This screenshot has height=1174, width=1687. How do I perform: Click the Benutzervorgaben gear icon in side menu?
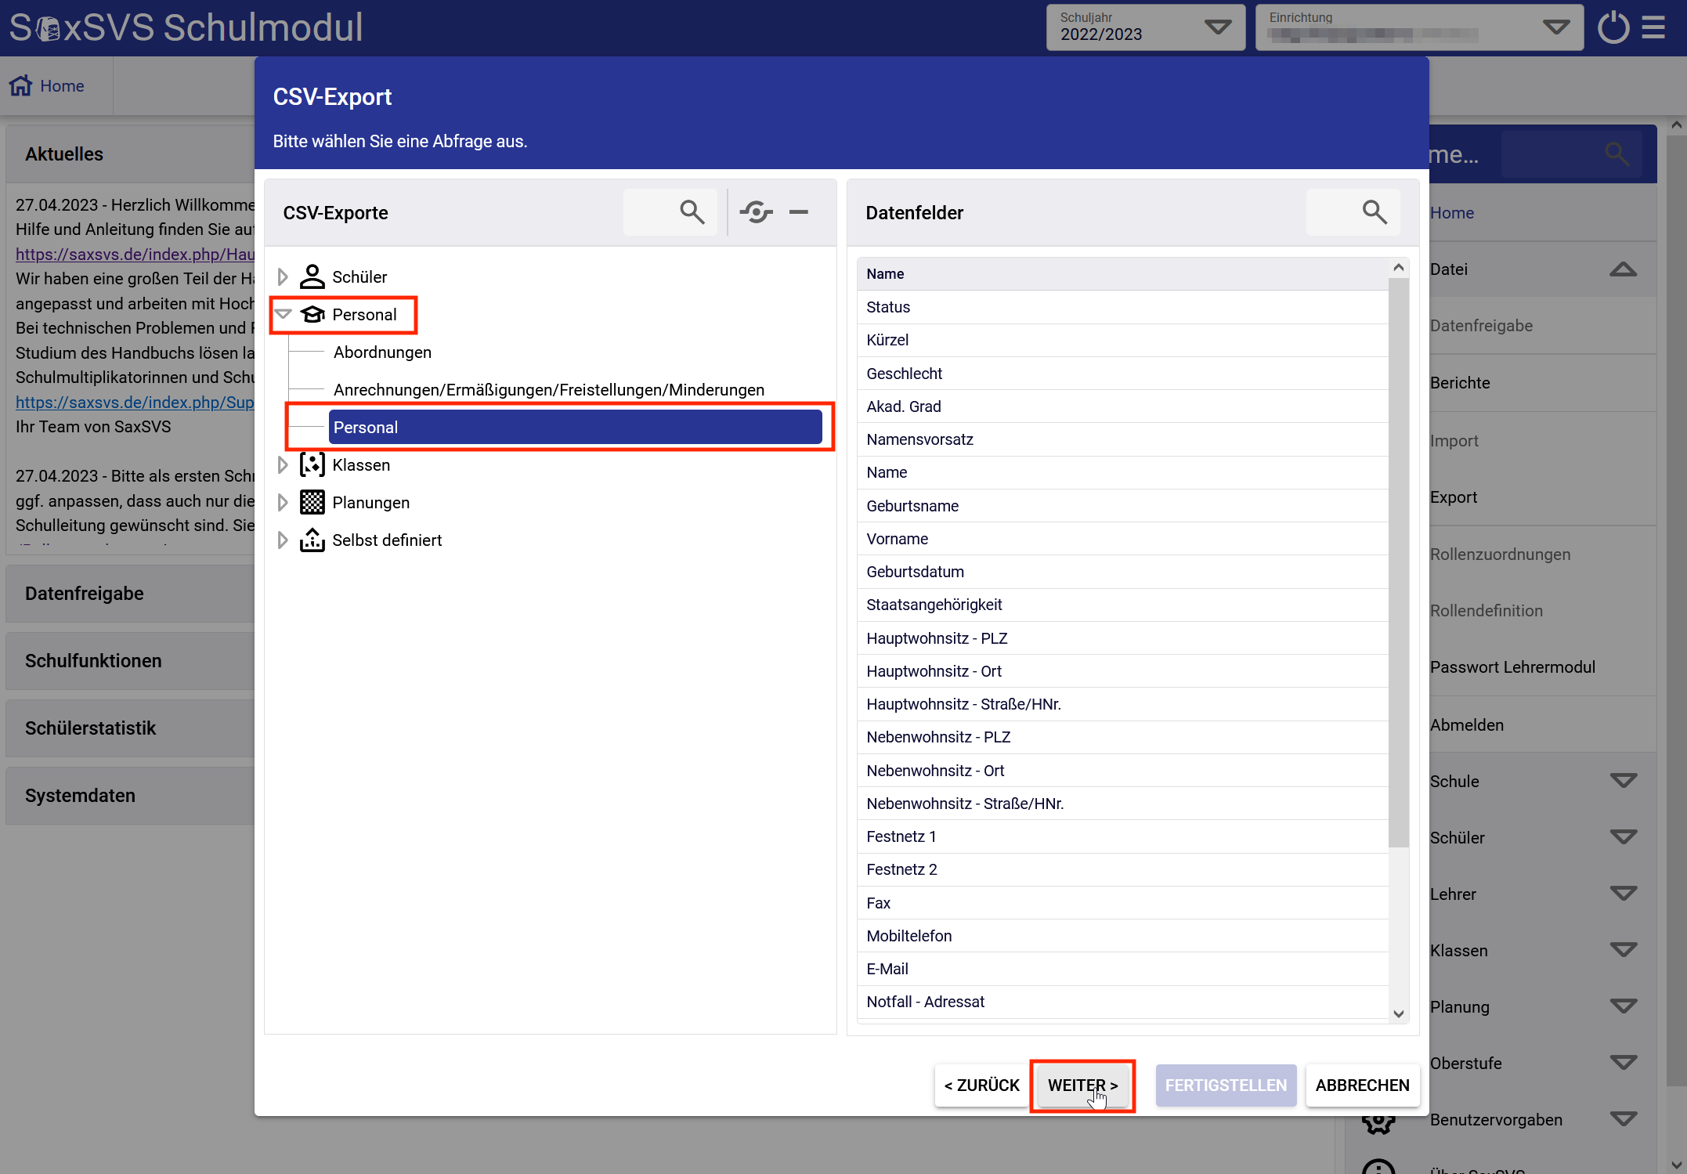(1378, 1120)
